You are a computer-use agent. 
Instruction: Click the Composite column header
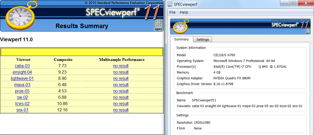coord(63,60)
